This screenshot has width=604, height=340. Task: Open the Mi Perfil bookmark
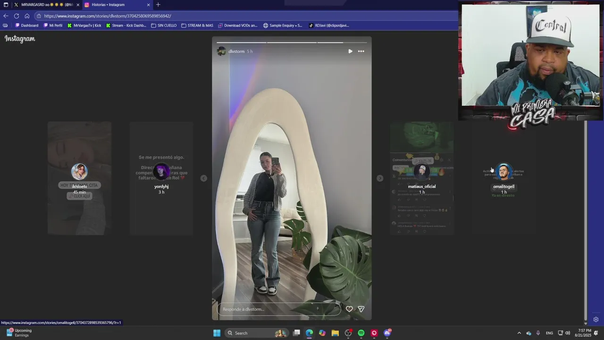[53, 25]
